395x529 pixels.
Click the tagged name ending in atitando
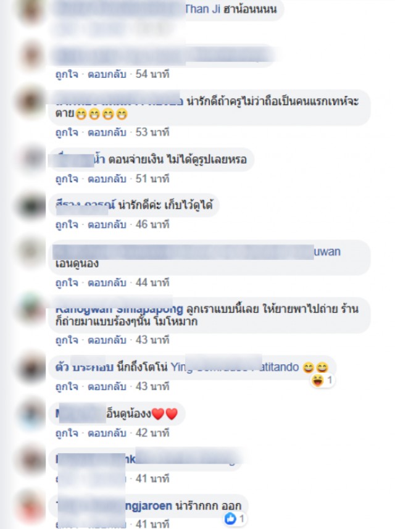[280, 367]
